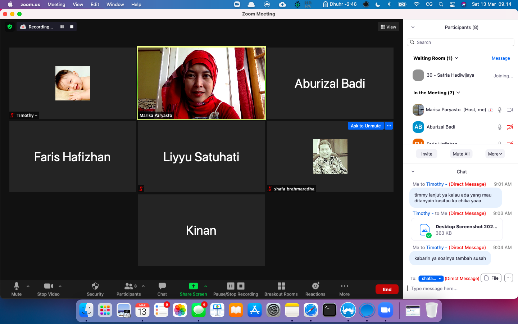
Task: Open Reactions emoji menu
Action: click(315, 289)
